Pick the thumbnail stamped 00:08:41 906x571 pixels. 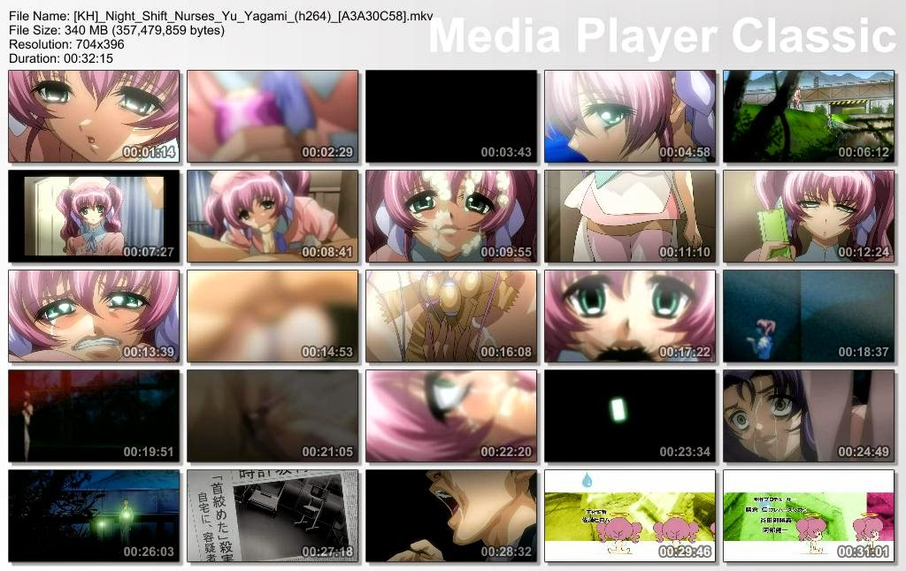pyautogui.click(x=273, y=217)
